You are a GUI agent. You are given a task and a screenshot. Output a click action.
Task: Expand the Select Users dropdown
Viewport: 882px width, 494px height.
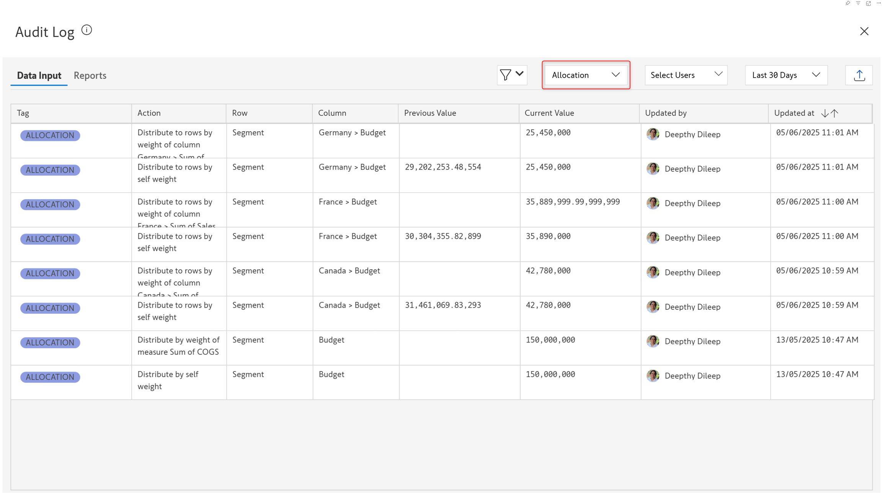(686, 75)
